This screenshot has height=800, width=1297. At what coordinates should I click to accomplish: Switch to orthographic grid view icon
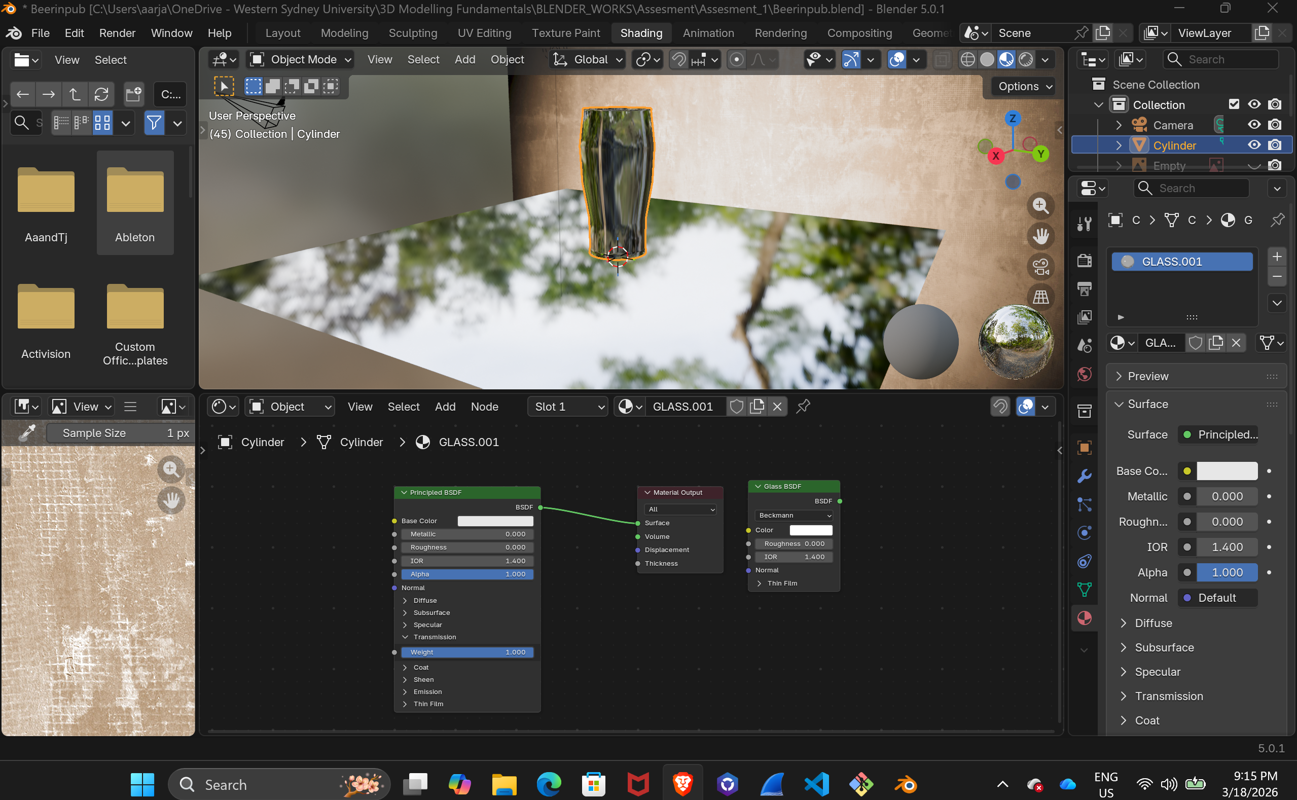click(1040, 297)
